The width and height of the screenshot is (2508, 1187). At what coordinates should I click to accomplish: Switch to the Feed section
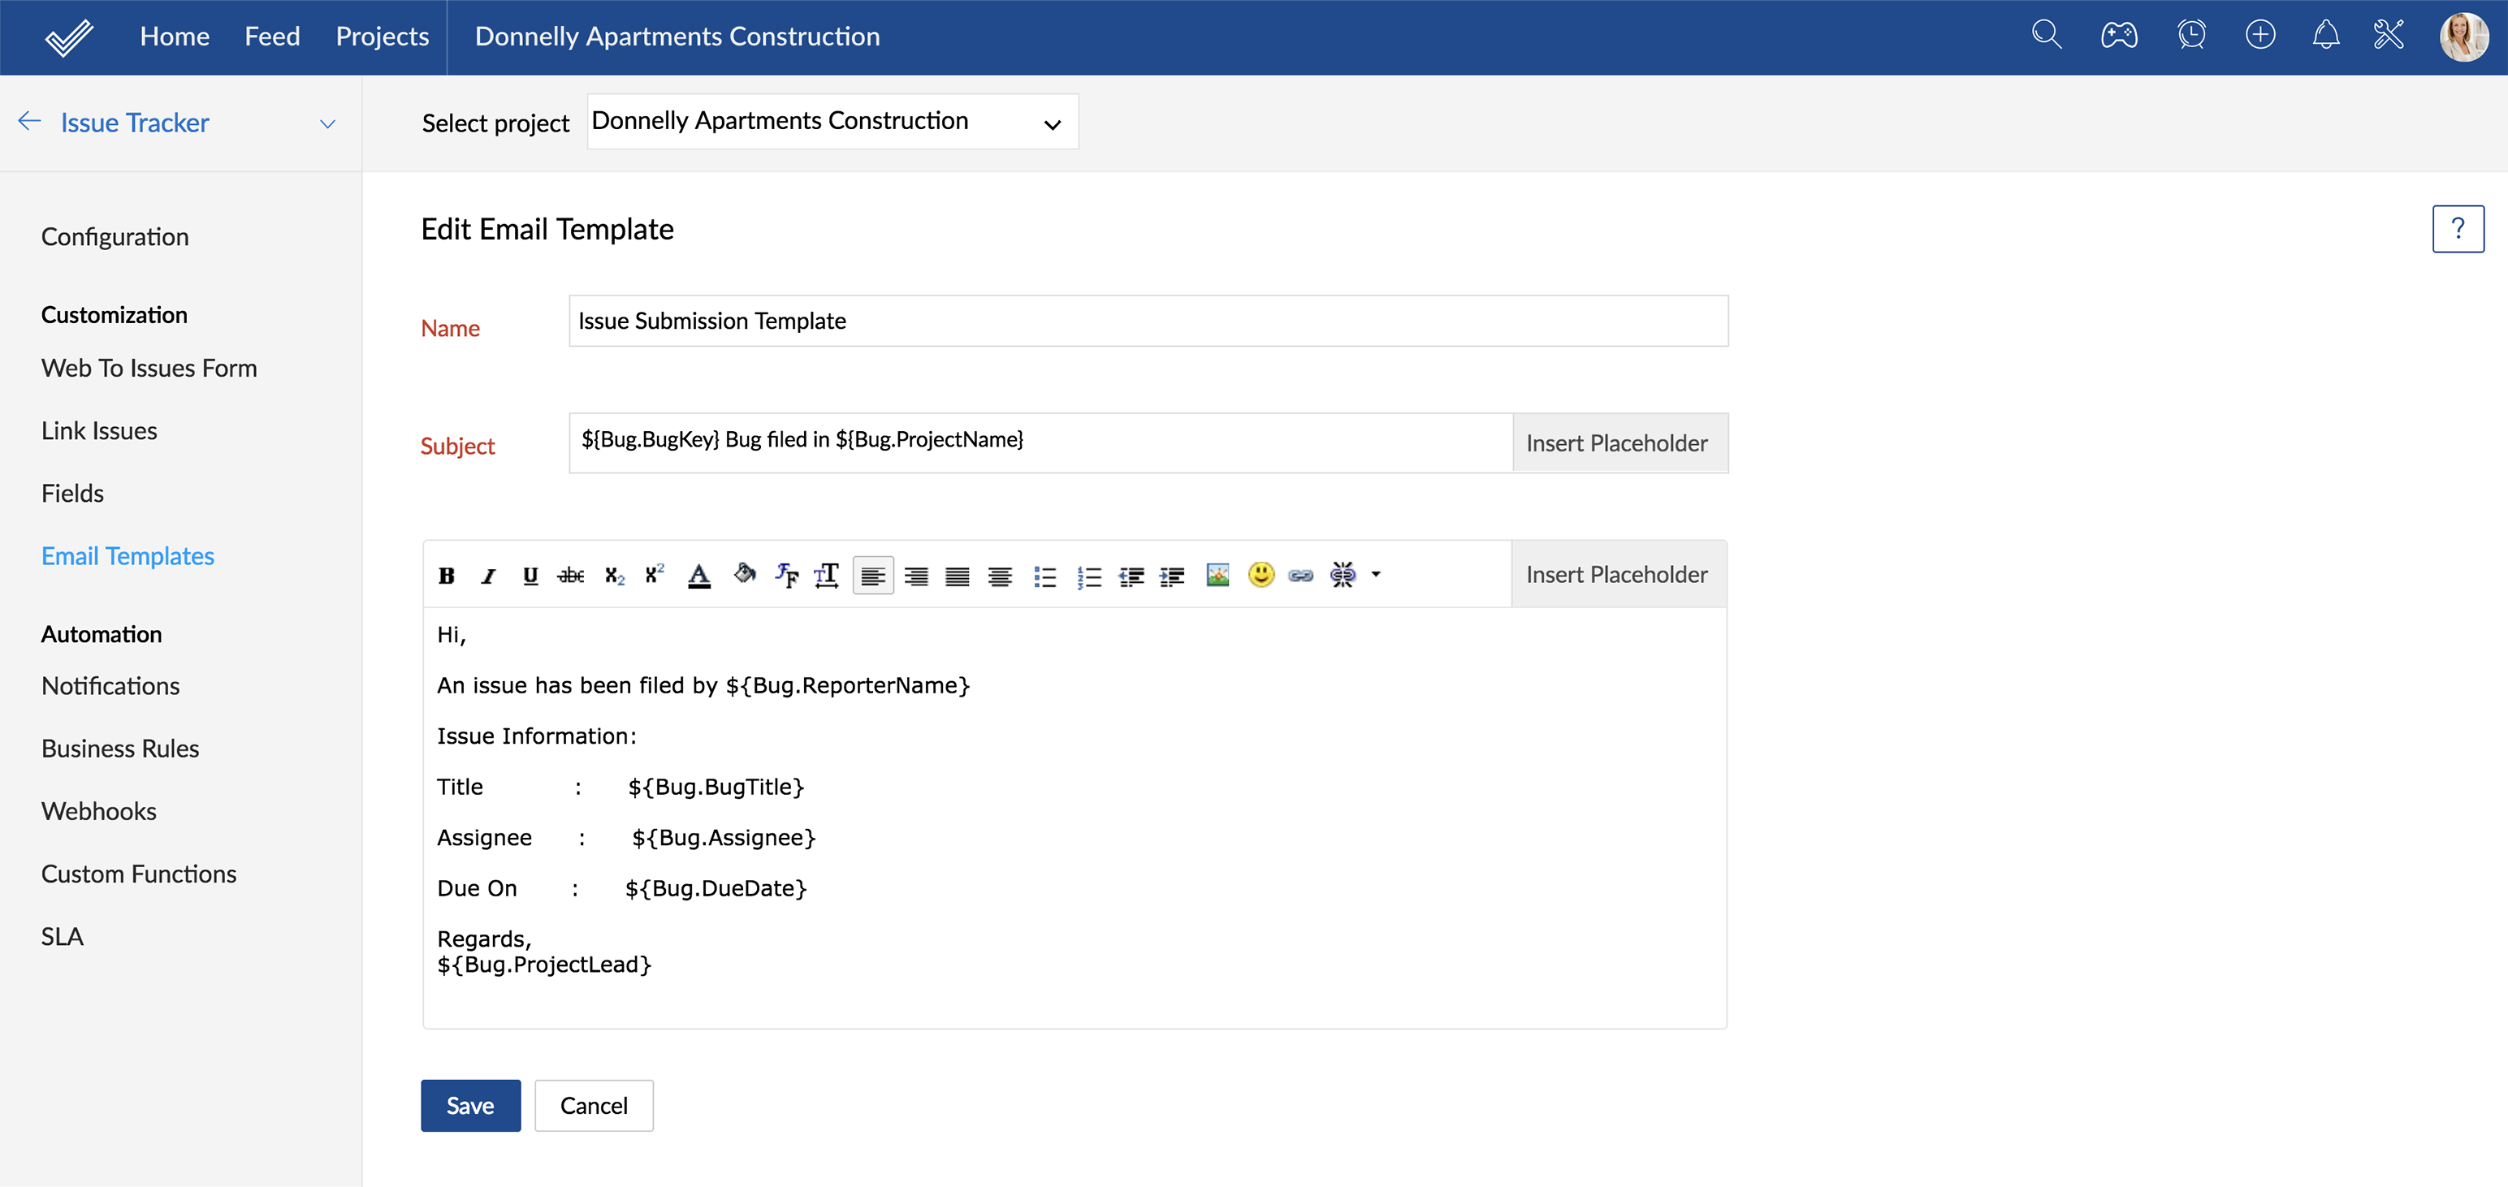coord(273,36)
